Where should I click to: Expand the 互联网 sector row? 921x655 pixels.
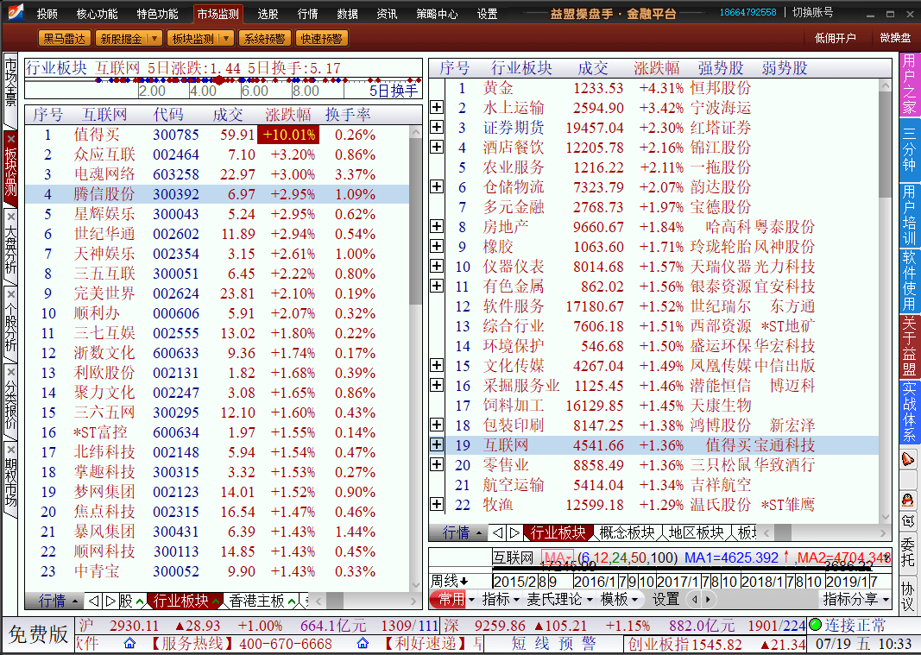click(437, 444)
